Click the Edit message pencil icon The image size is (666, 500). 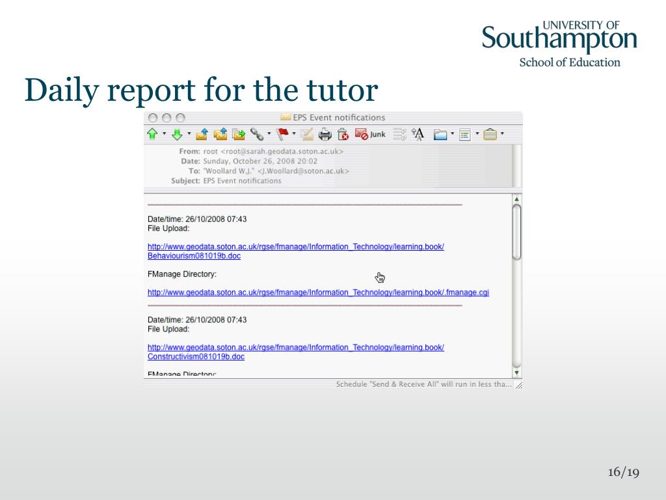coord(306,134)
